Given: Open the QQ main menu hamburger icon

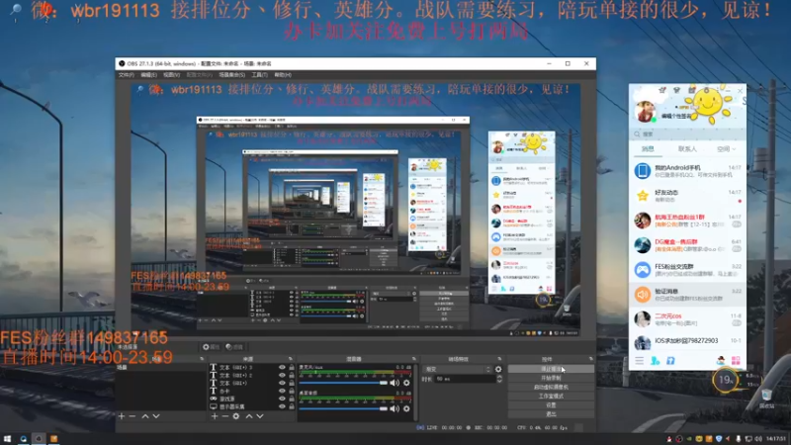Looking at the screenshot, I should (x=639, y=361).
